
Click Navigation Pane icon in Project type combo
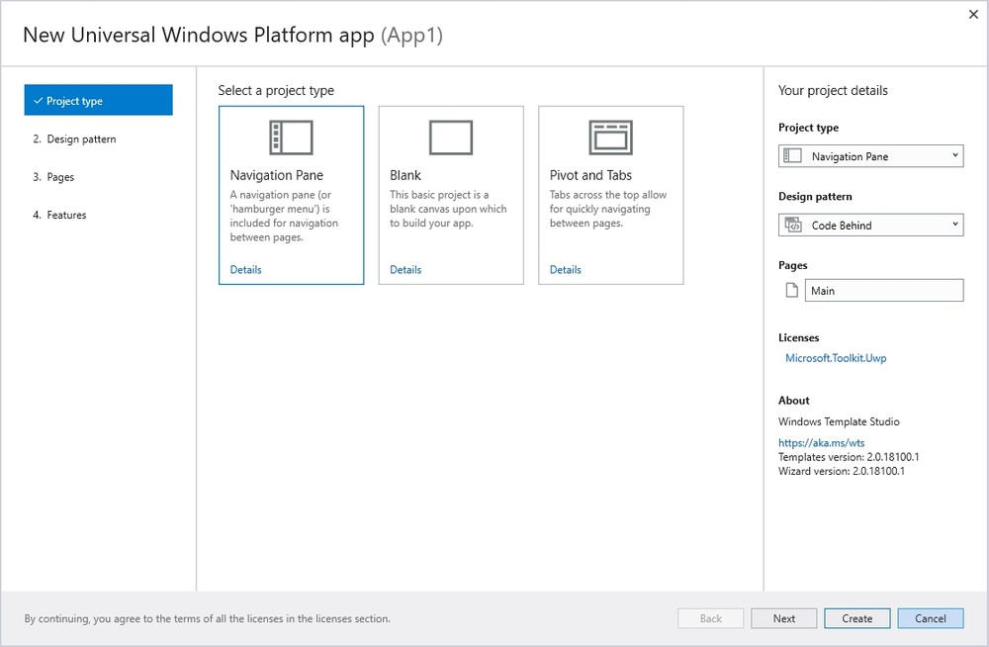792,156
